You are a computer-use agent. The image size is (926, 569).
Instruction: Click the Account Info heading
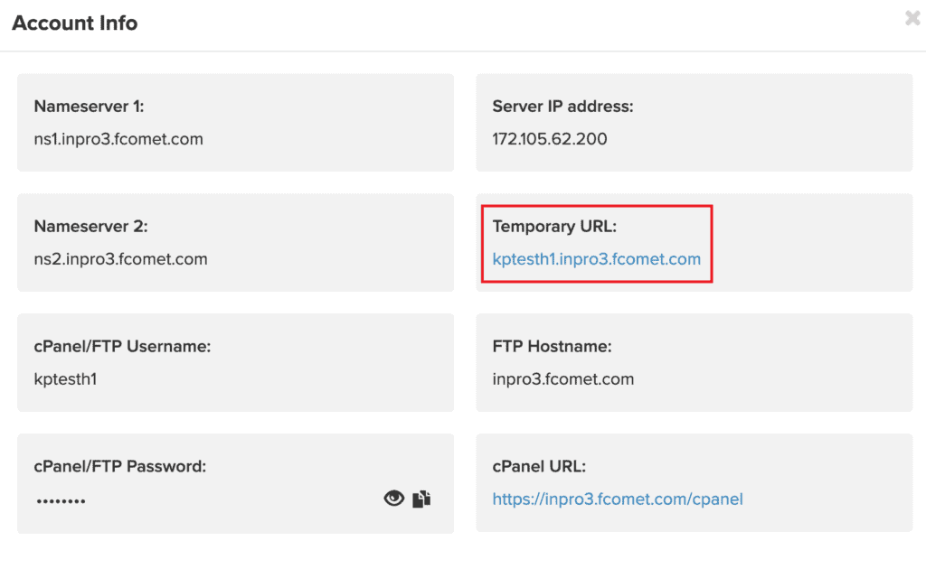(x=75, y=23)
